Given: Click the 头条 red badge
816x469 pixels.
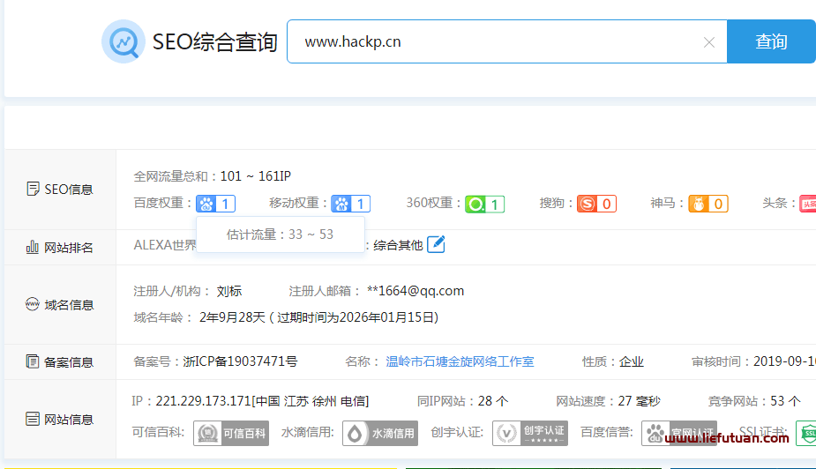Looking at the screenshot, I should pyautogui.click(x=808, y=204).
